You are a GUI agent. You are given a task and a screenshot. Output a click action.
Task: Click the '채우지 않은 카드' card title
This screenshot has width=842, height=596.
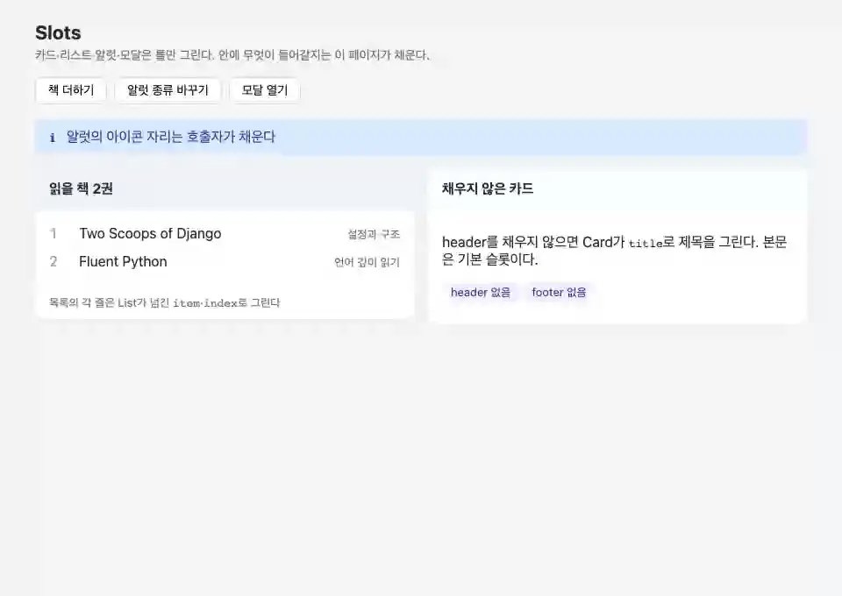(x=488, y=188)
